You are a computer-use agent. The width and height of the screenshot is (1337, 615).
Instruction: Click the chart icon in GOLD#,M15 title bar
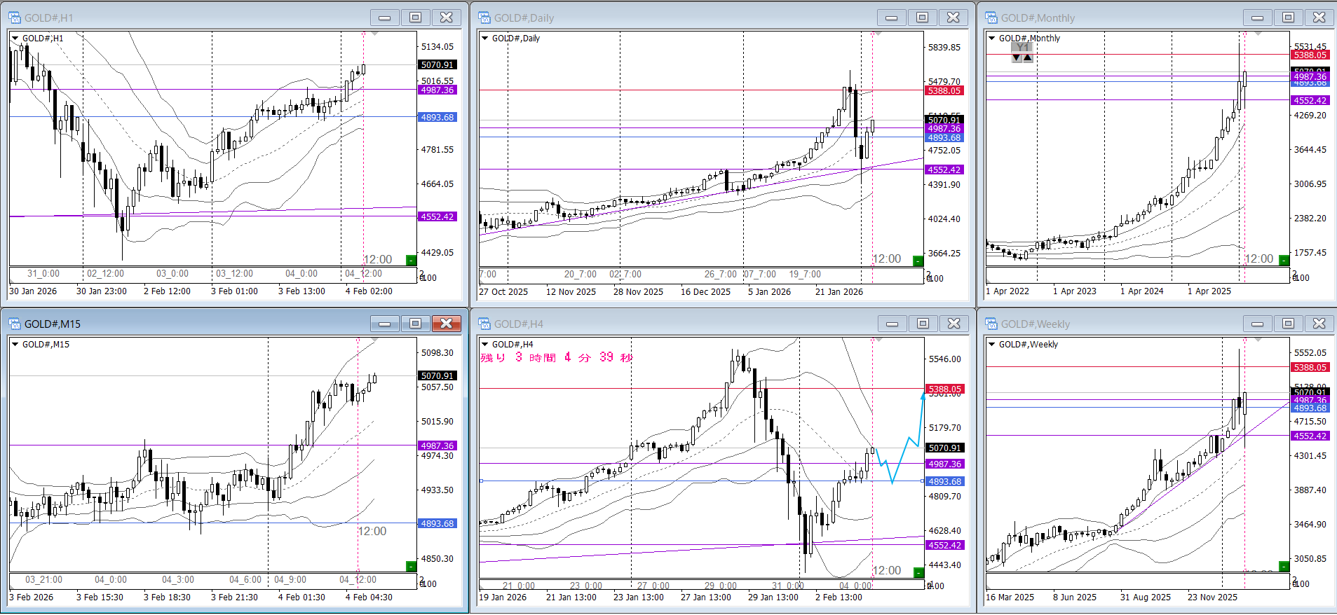point(15,324)
